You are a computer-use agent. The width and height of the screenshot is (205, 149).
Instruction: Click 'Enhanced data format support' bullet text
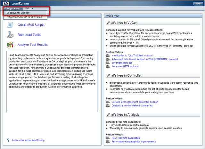click(x=152, y=46)
